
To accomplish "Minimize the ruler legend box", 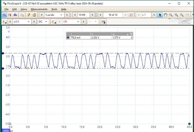I will (x=128, y=34).
